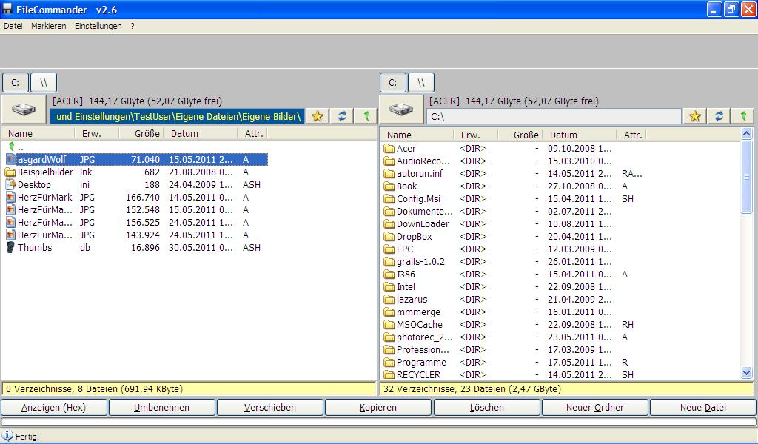The height and width of the screenshot is (444, 758).
Task: Open the Datei menu
Action: pos(13,26)
